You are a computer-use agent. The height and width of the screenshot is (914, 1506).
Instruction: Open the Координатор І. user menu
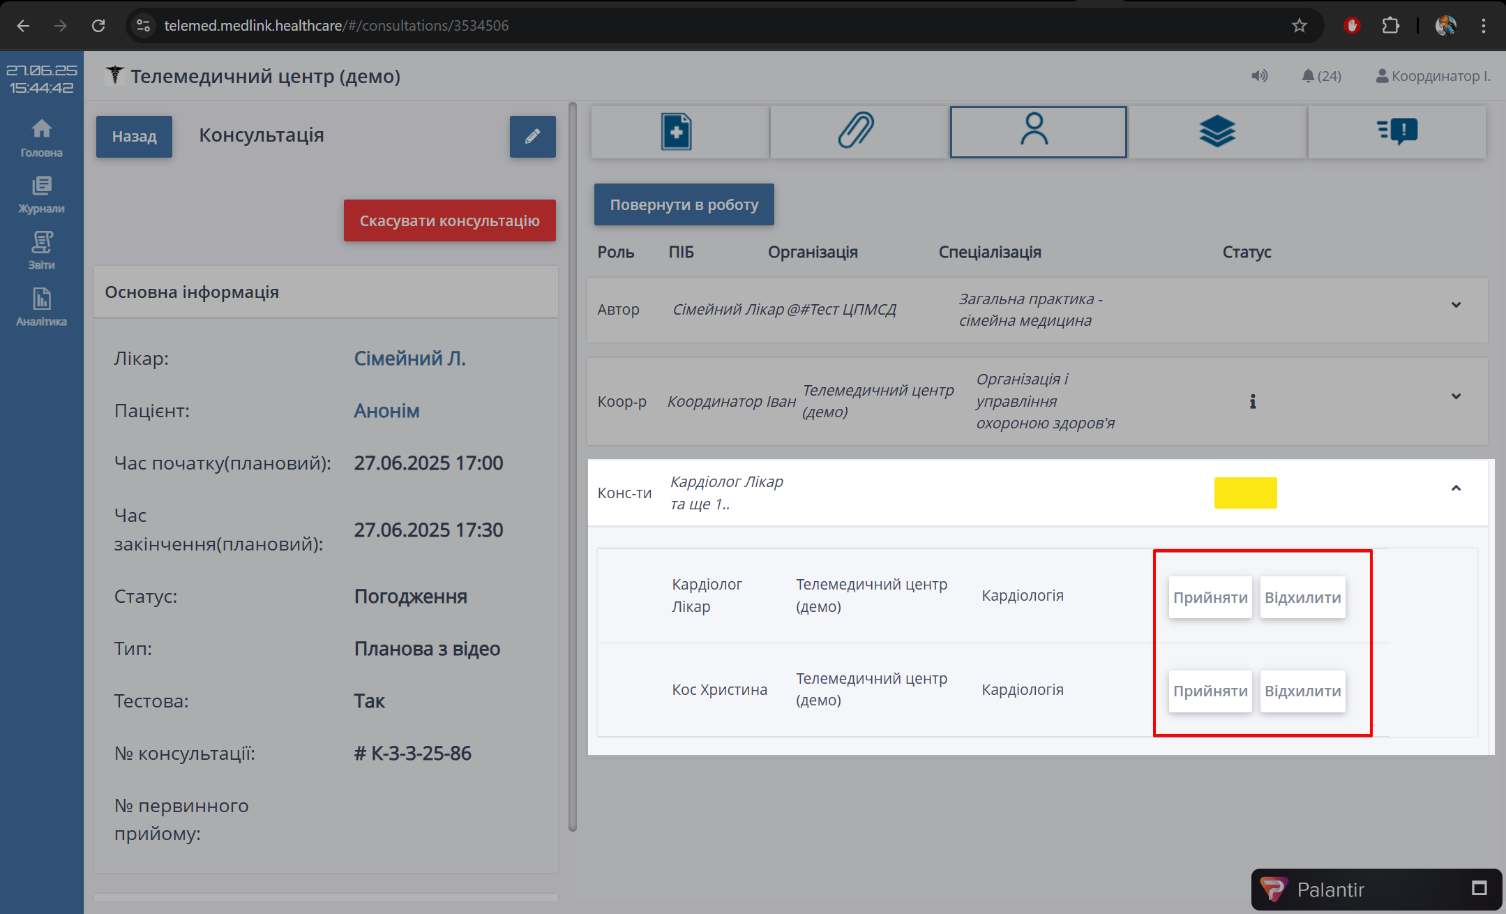[1433, 76]
